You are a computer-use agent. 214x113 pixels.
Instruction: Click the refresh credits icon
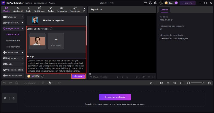pyautogui.click(x=43, y=76)
